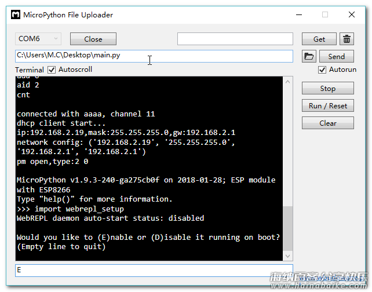The height and width of the screenshot is (292, 372).
Task: Open the folder browse icon
Action: (x=309, y=56)
